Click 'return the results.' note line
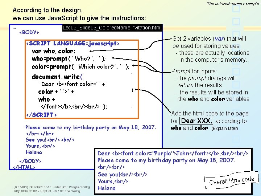This screenshot has height=196, width=261. (200, 85)
